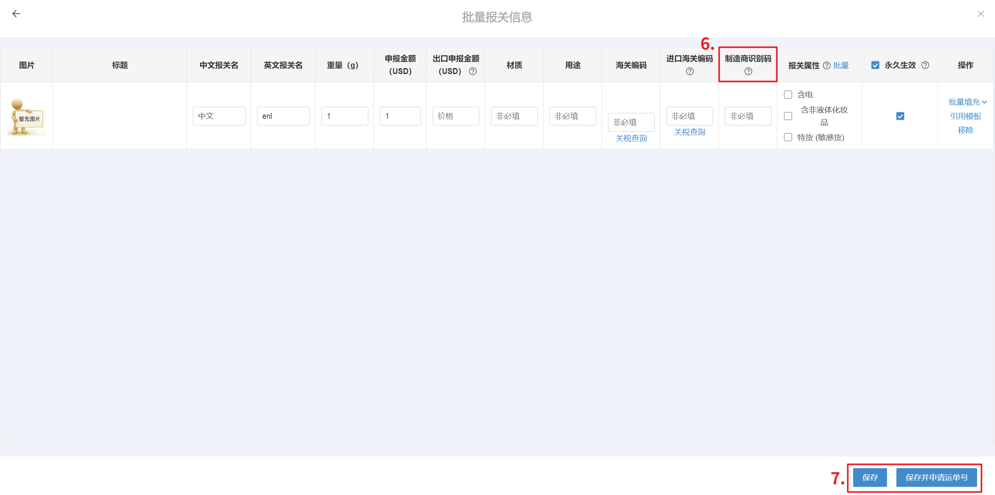Check the 含电 checkbox

pyautogui.click(x=788, y=95)
